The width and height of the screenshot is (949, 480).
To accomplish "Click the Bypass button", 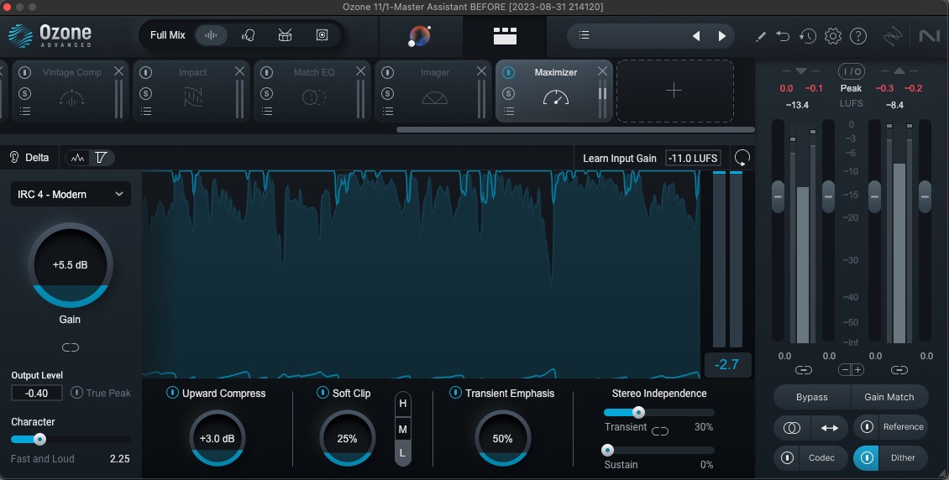I will (x=812, y=397).
